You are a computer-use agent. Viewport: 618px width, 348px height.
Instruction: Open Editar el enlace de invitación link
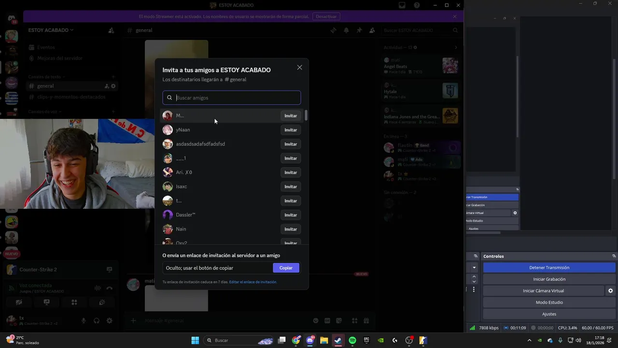[253, 282]
